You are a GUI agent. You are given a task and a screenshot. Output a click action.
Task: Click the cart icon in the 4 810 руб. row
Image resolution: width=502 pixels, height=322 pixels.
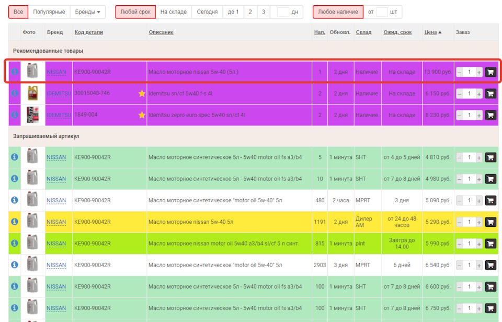[490, 157]
